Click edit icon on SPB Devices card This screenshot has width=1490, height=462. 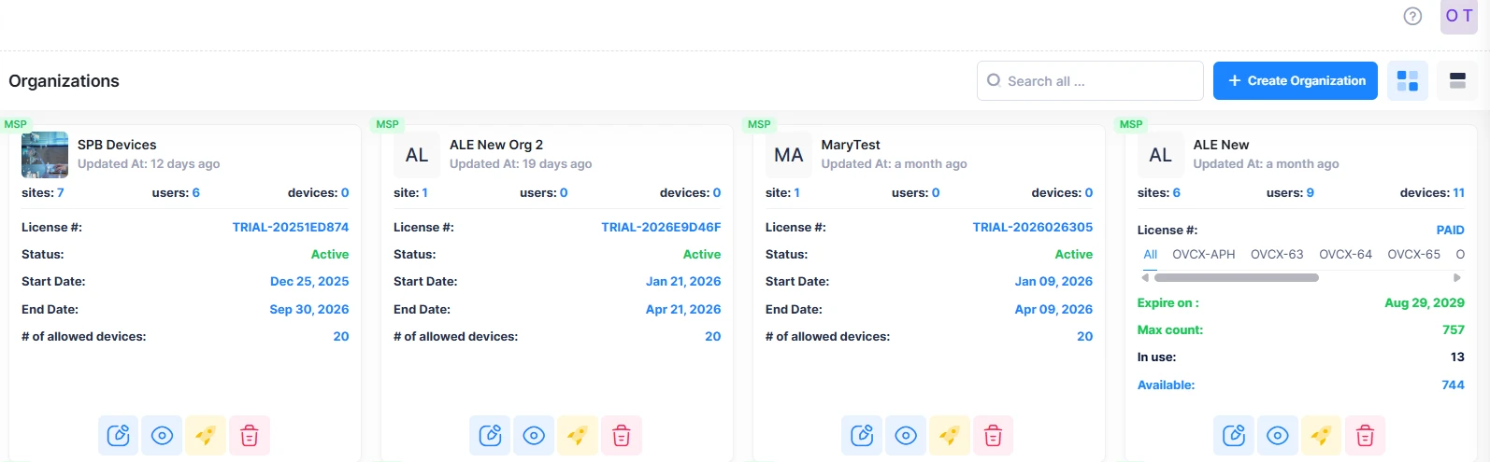(x=119, y=436)
